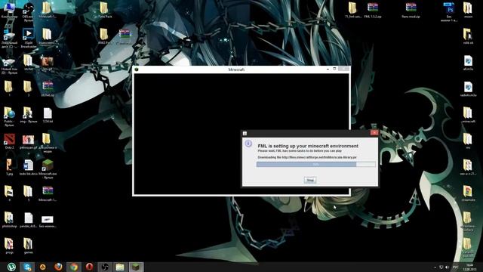483x272 pixels.
Task: Launch Opera from the taskbar
Action: (x=89, y=267)
